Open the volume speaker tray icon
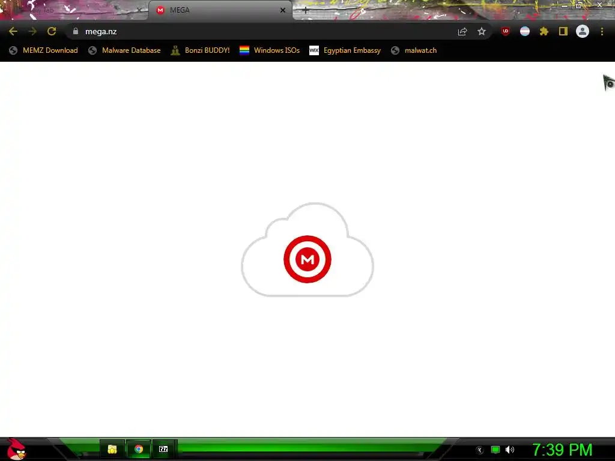This screenshot has width=615, height=461. coord(510,450)
